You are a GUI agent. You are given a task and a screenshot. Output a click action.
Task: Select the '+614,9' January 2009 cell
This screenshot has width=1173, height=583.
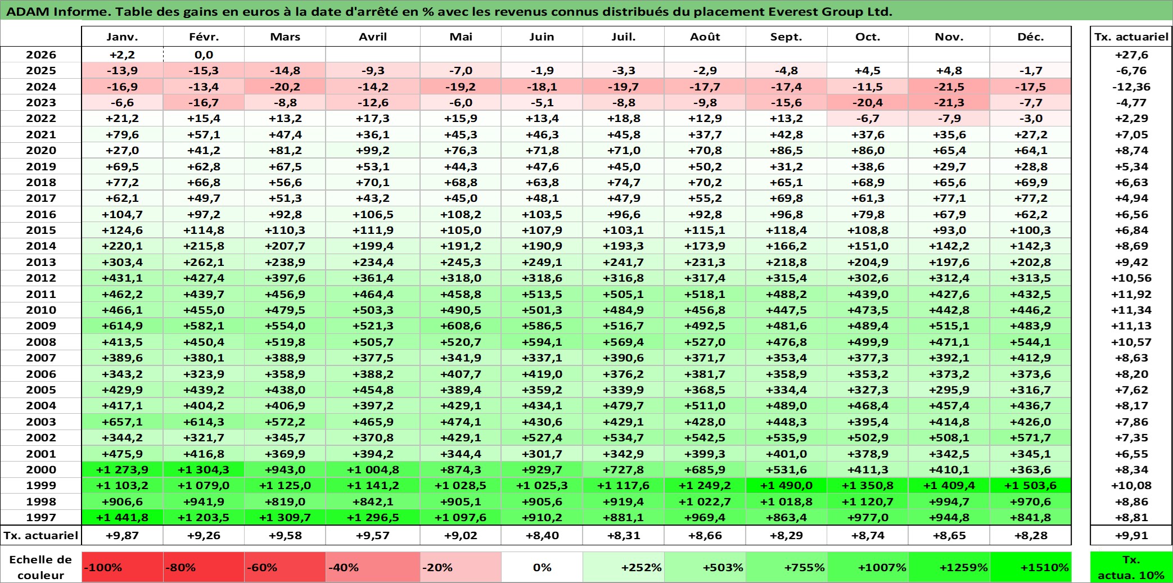coord(123,326)
